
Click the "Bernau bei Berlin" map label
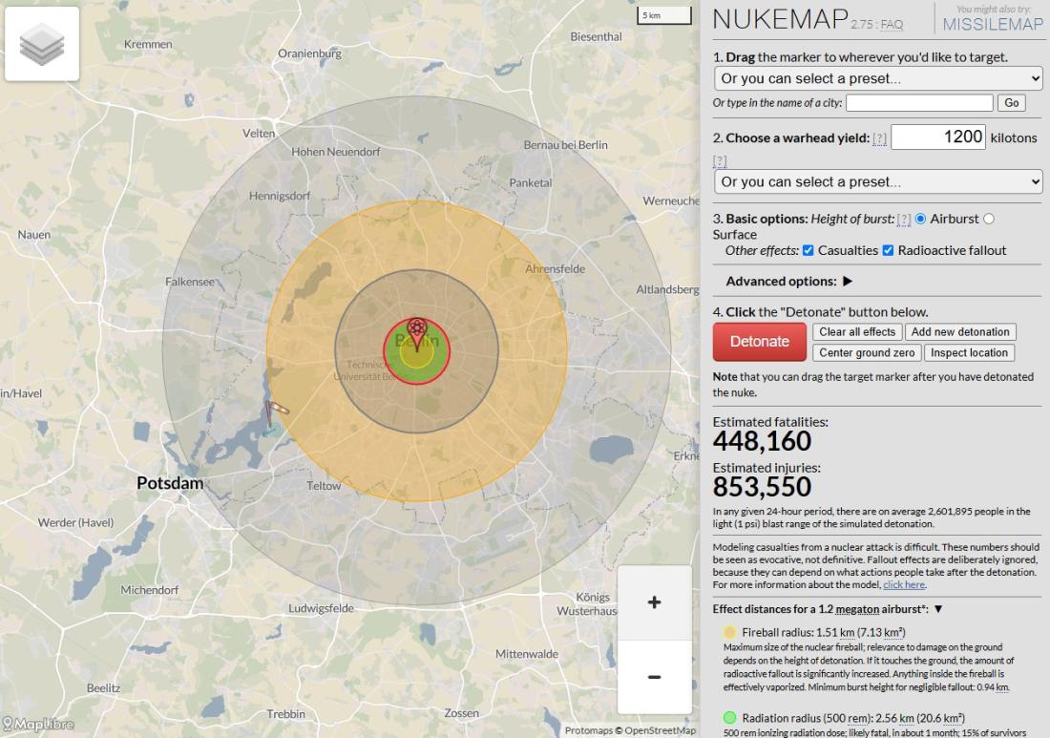pos(566,145)
